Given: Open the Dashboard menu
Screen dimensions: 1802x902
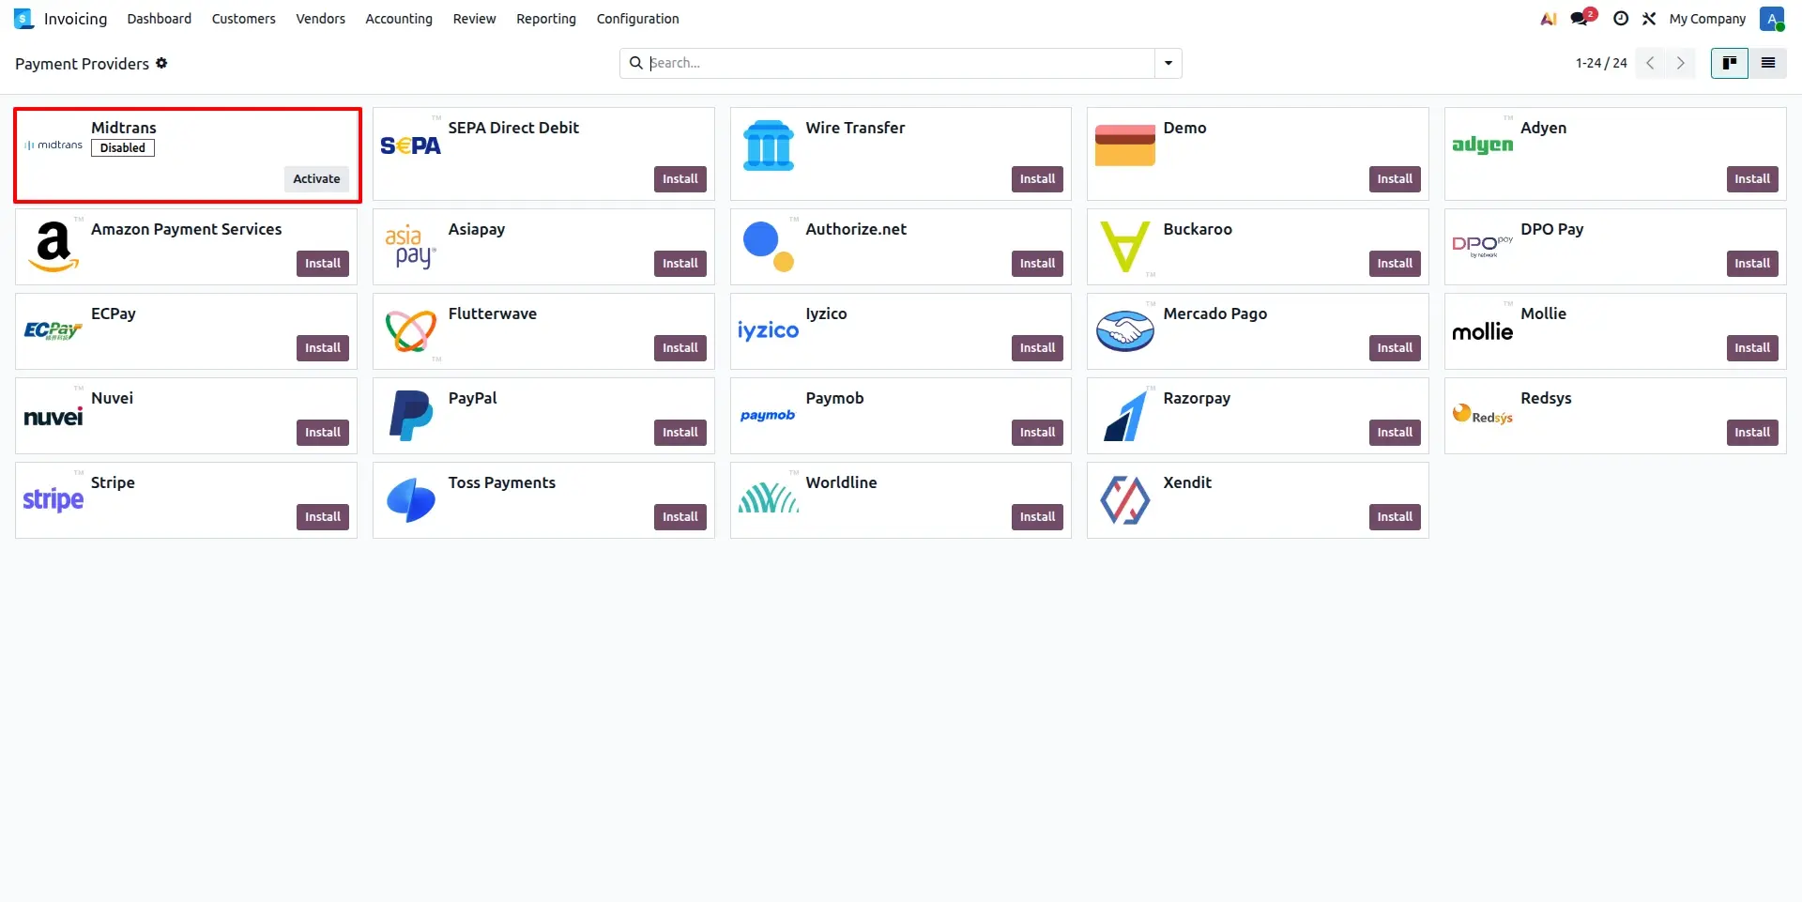Looking at the screenshot, I should pos(160,19).
